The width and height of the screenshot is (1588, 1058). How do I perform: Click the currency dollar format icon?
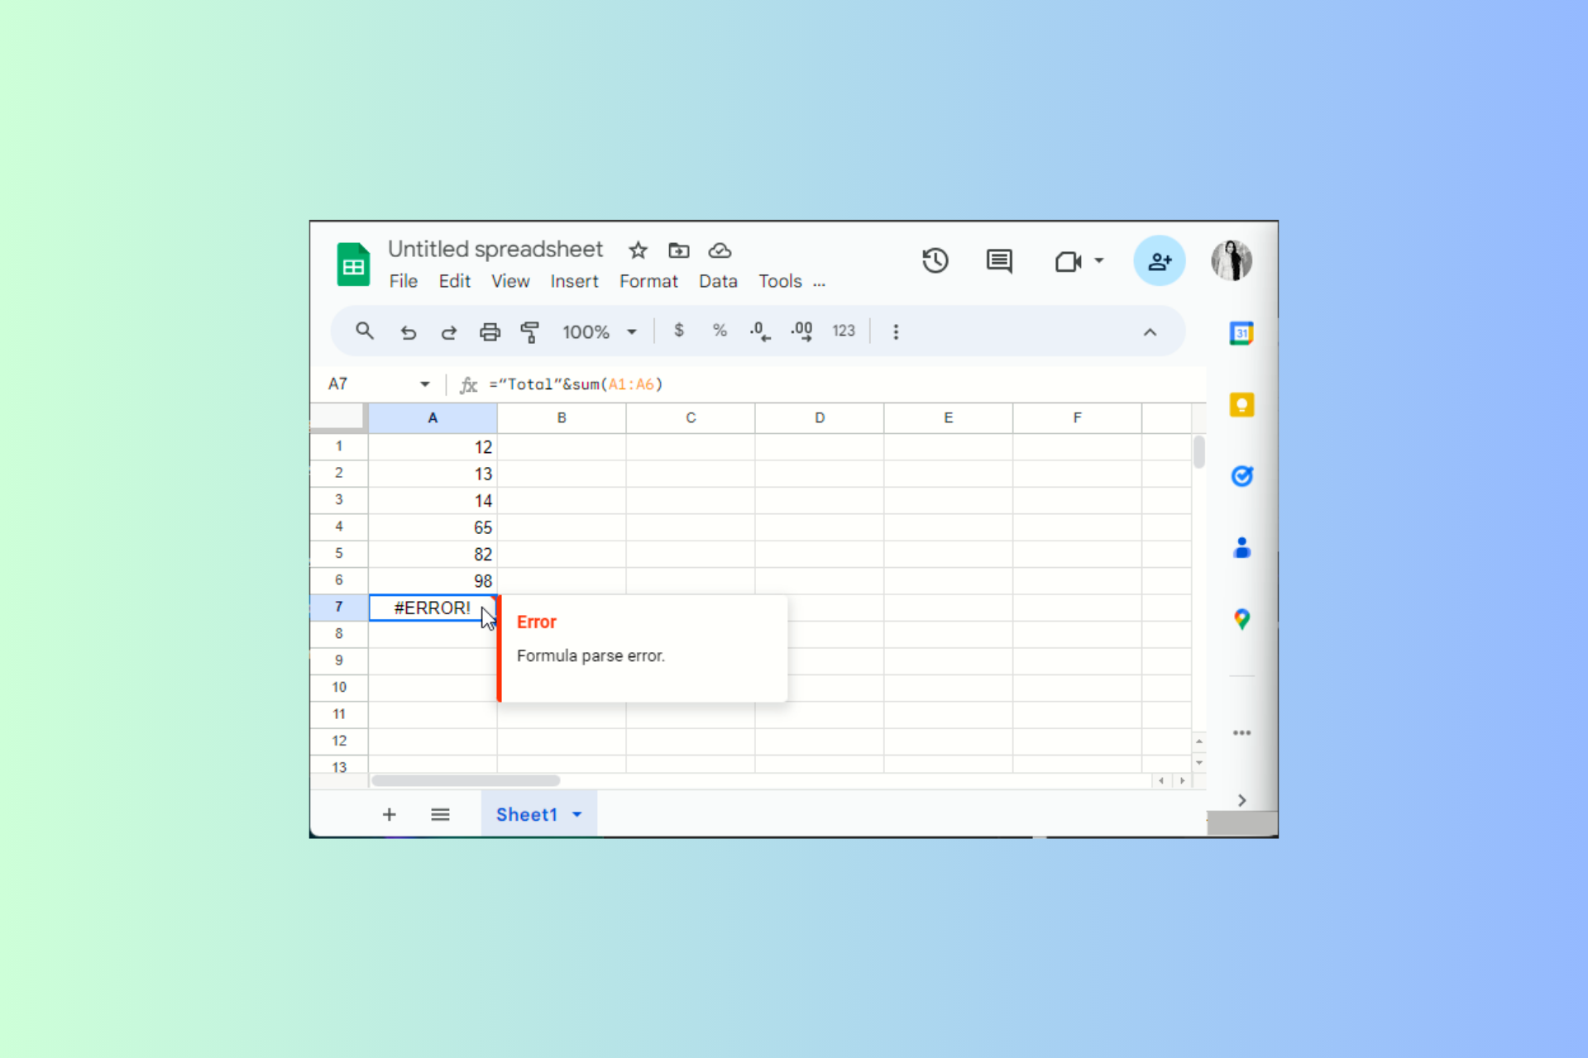pos(679,331)
